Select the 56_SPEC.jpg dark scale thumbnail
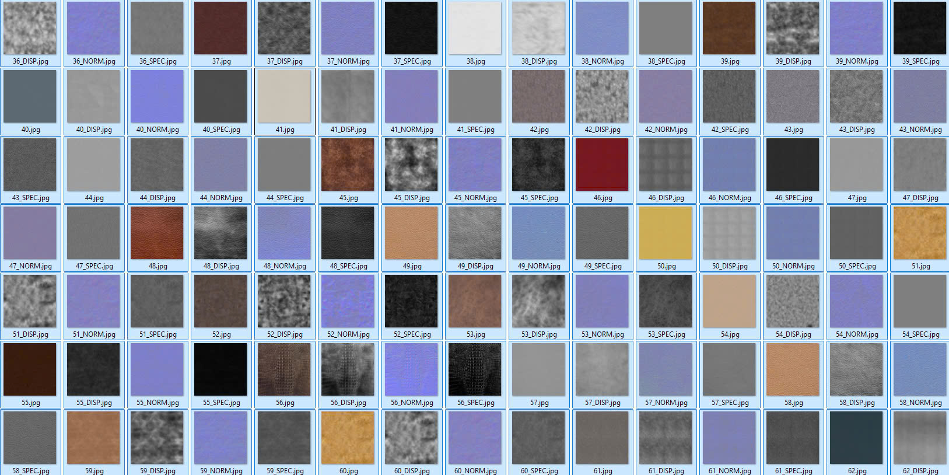 (475, 369)
